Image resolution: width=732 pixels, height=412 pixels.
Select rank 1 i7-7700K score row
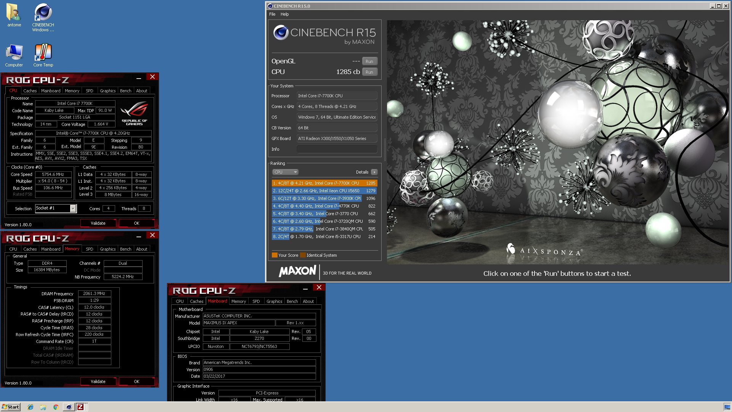point(324,183)
